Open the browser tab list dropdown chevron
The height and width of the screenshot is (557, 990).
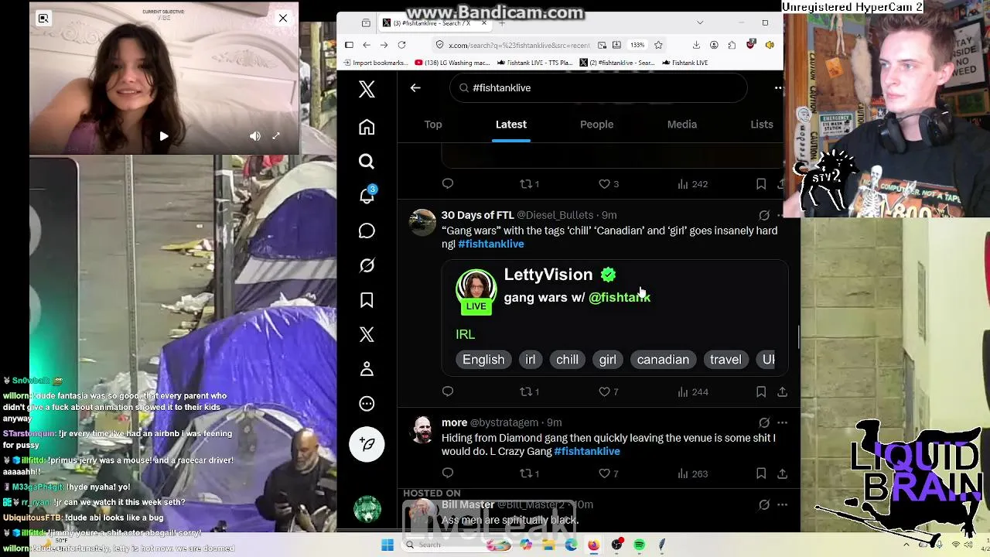[700, 22]
